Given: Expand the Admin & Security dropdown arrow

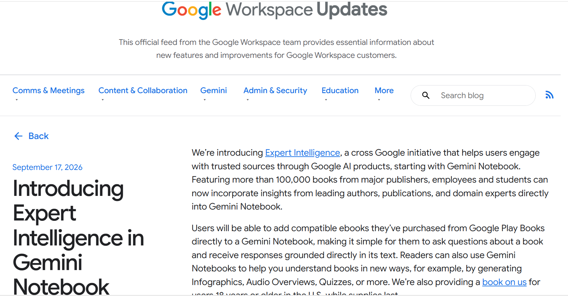Looking at the screenshot, I should pos(248,100).
